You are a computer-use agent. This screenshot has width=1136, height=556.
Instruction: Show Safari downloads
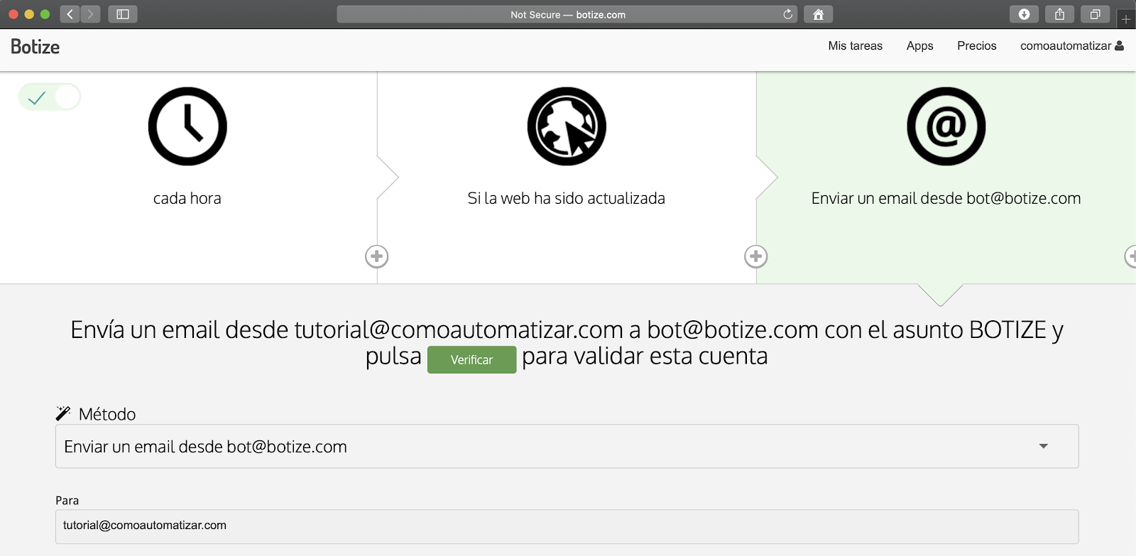click(1024, 14)
